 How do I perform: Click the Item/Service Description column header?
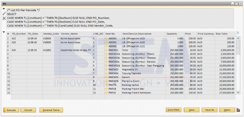143,34
